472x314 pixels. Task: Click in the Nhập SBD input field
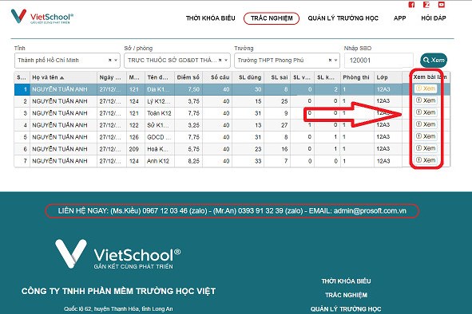(x=379, y=61)
